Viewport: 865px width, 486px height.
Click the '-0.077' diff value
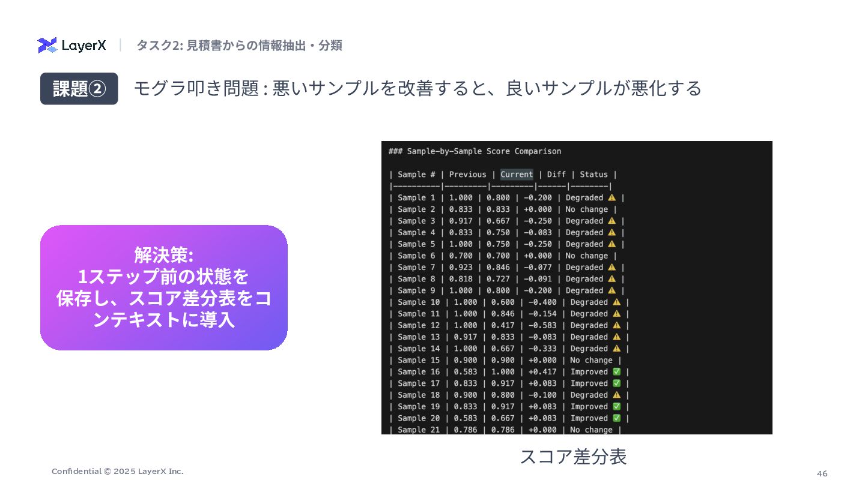coord(538,267)
